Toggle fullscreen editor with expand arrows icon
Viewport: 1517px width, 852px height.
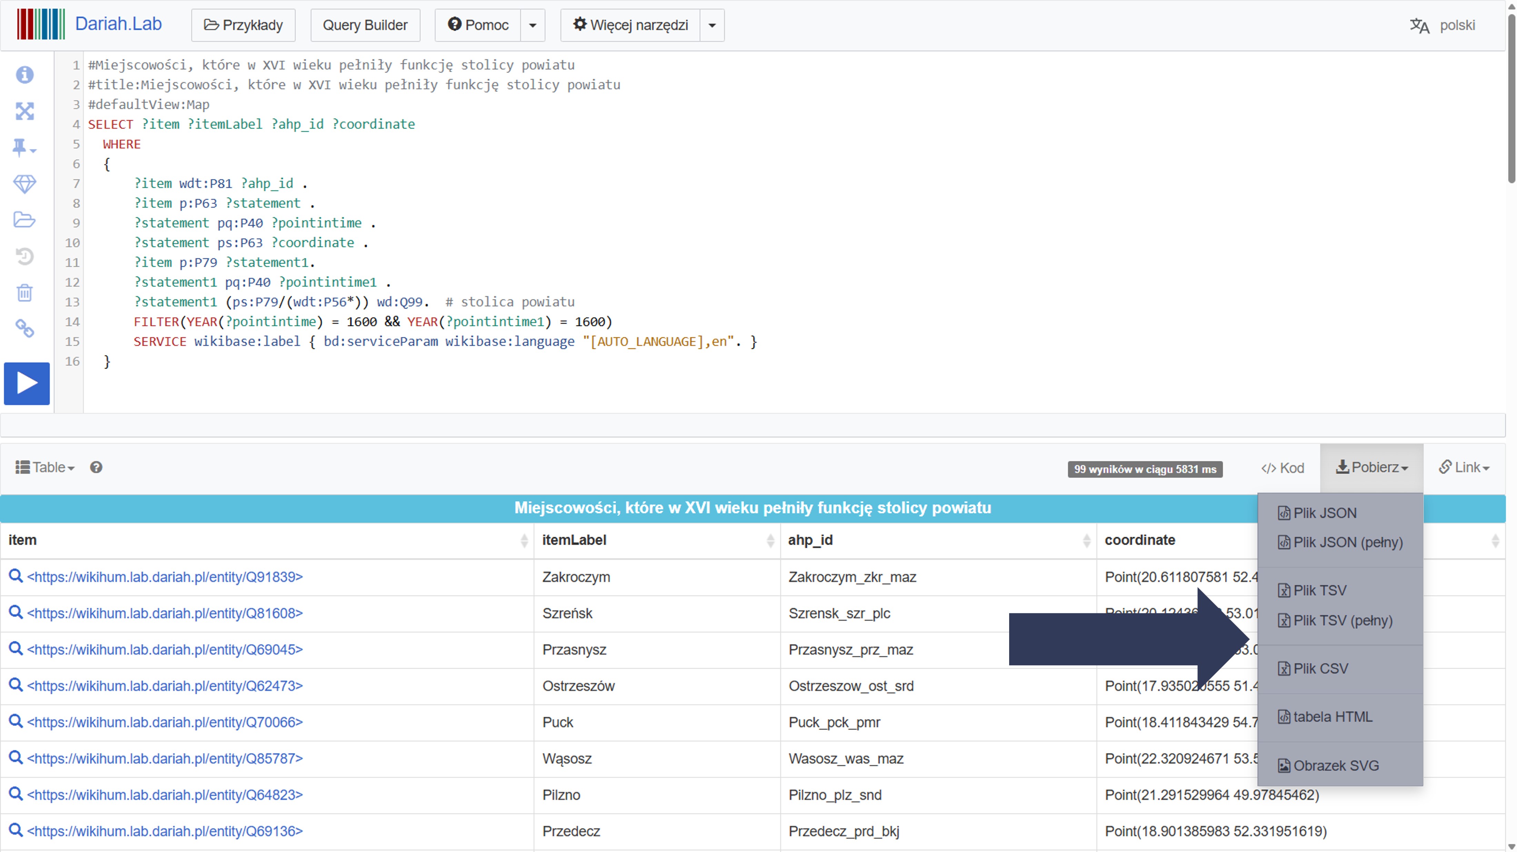pos(25,111)
